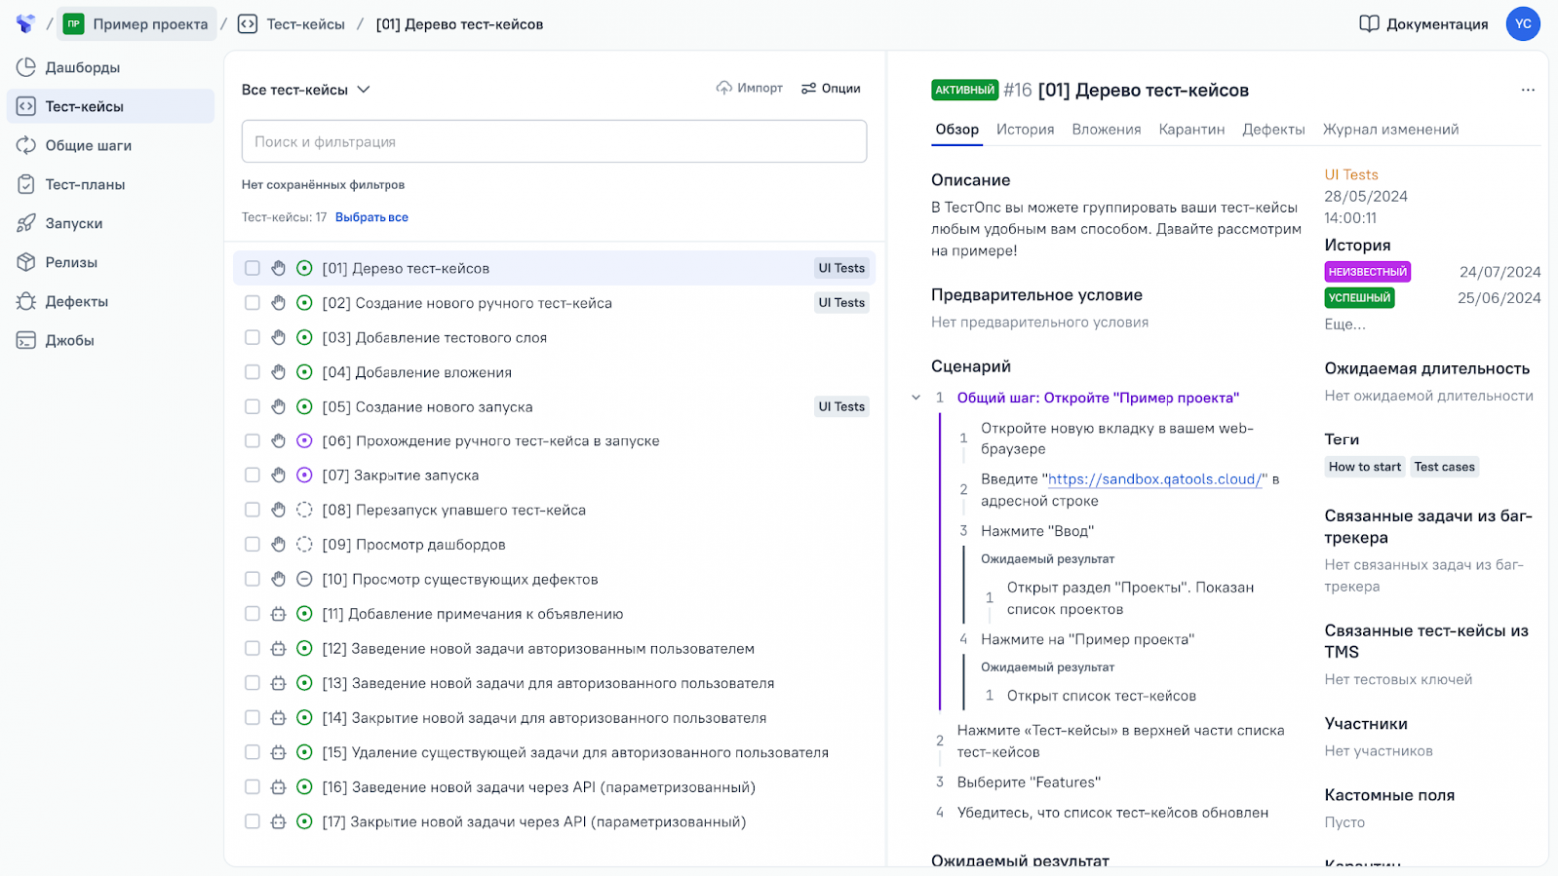Open the "Дефекты" tab in the test case panel

coord(1273,129)
